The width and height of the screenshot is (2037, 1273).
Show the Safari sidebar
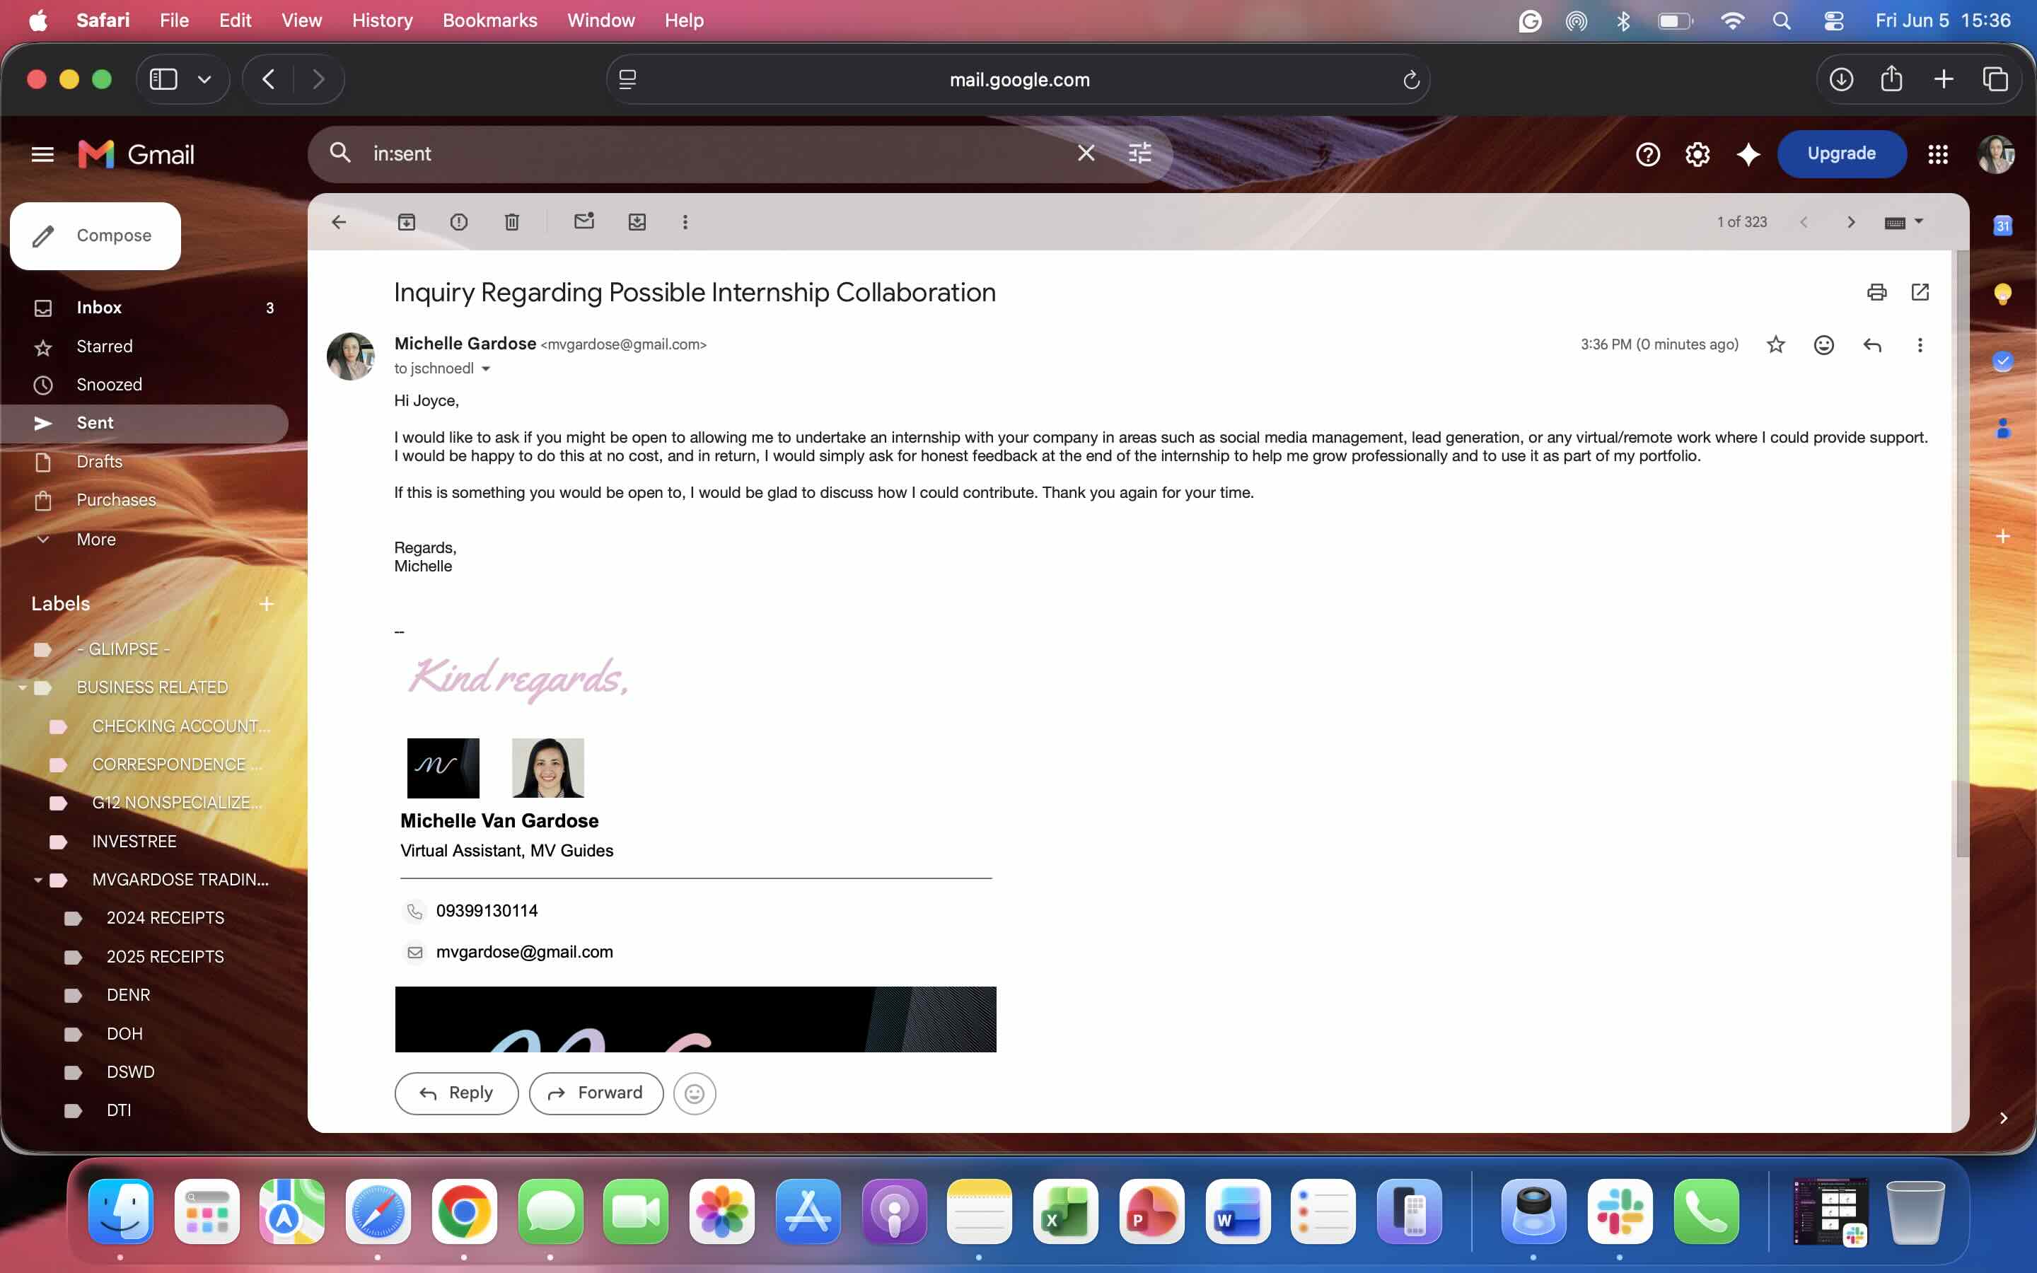(x=163, y=79)
